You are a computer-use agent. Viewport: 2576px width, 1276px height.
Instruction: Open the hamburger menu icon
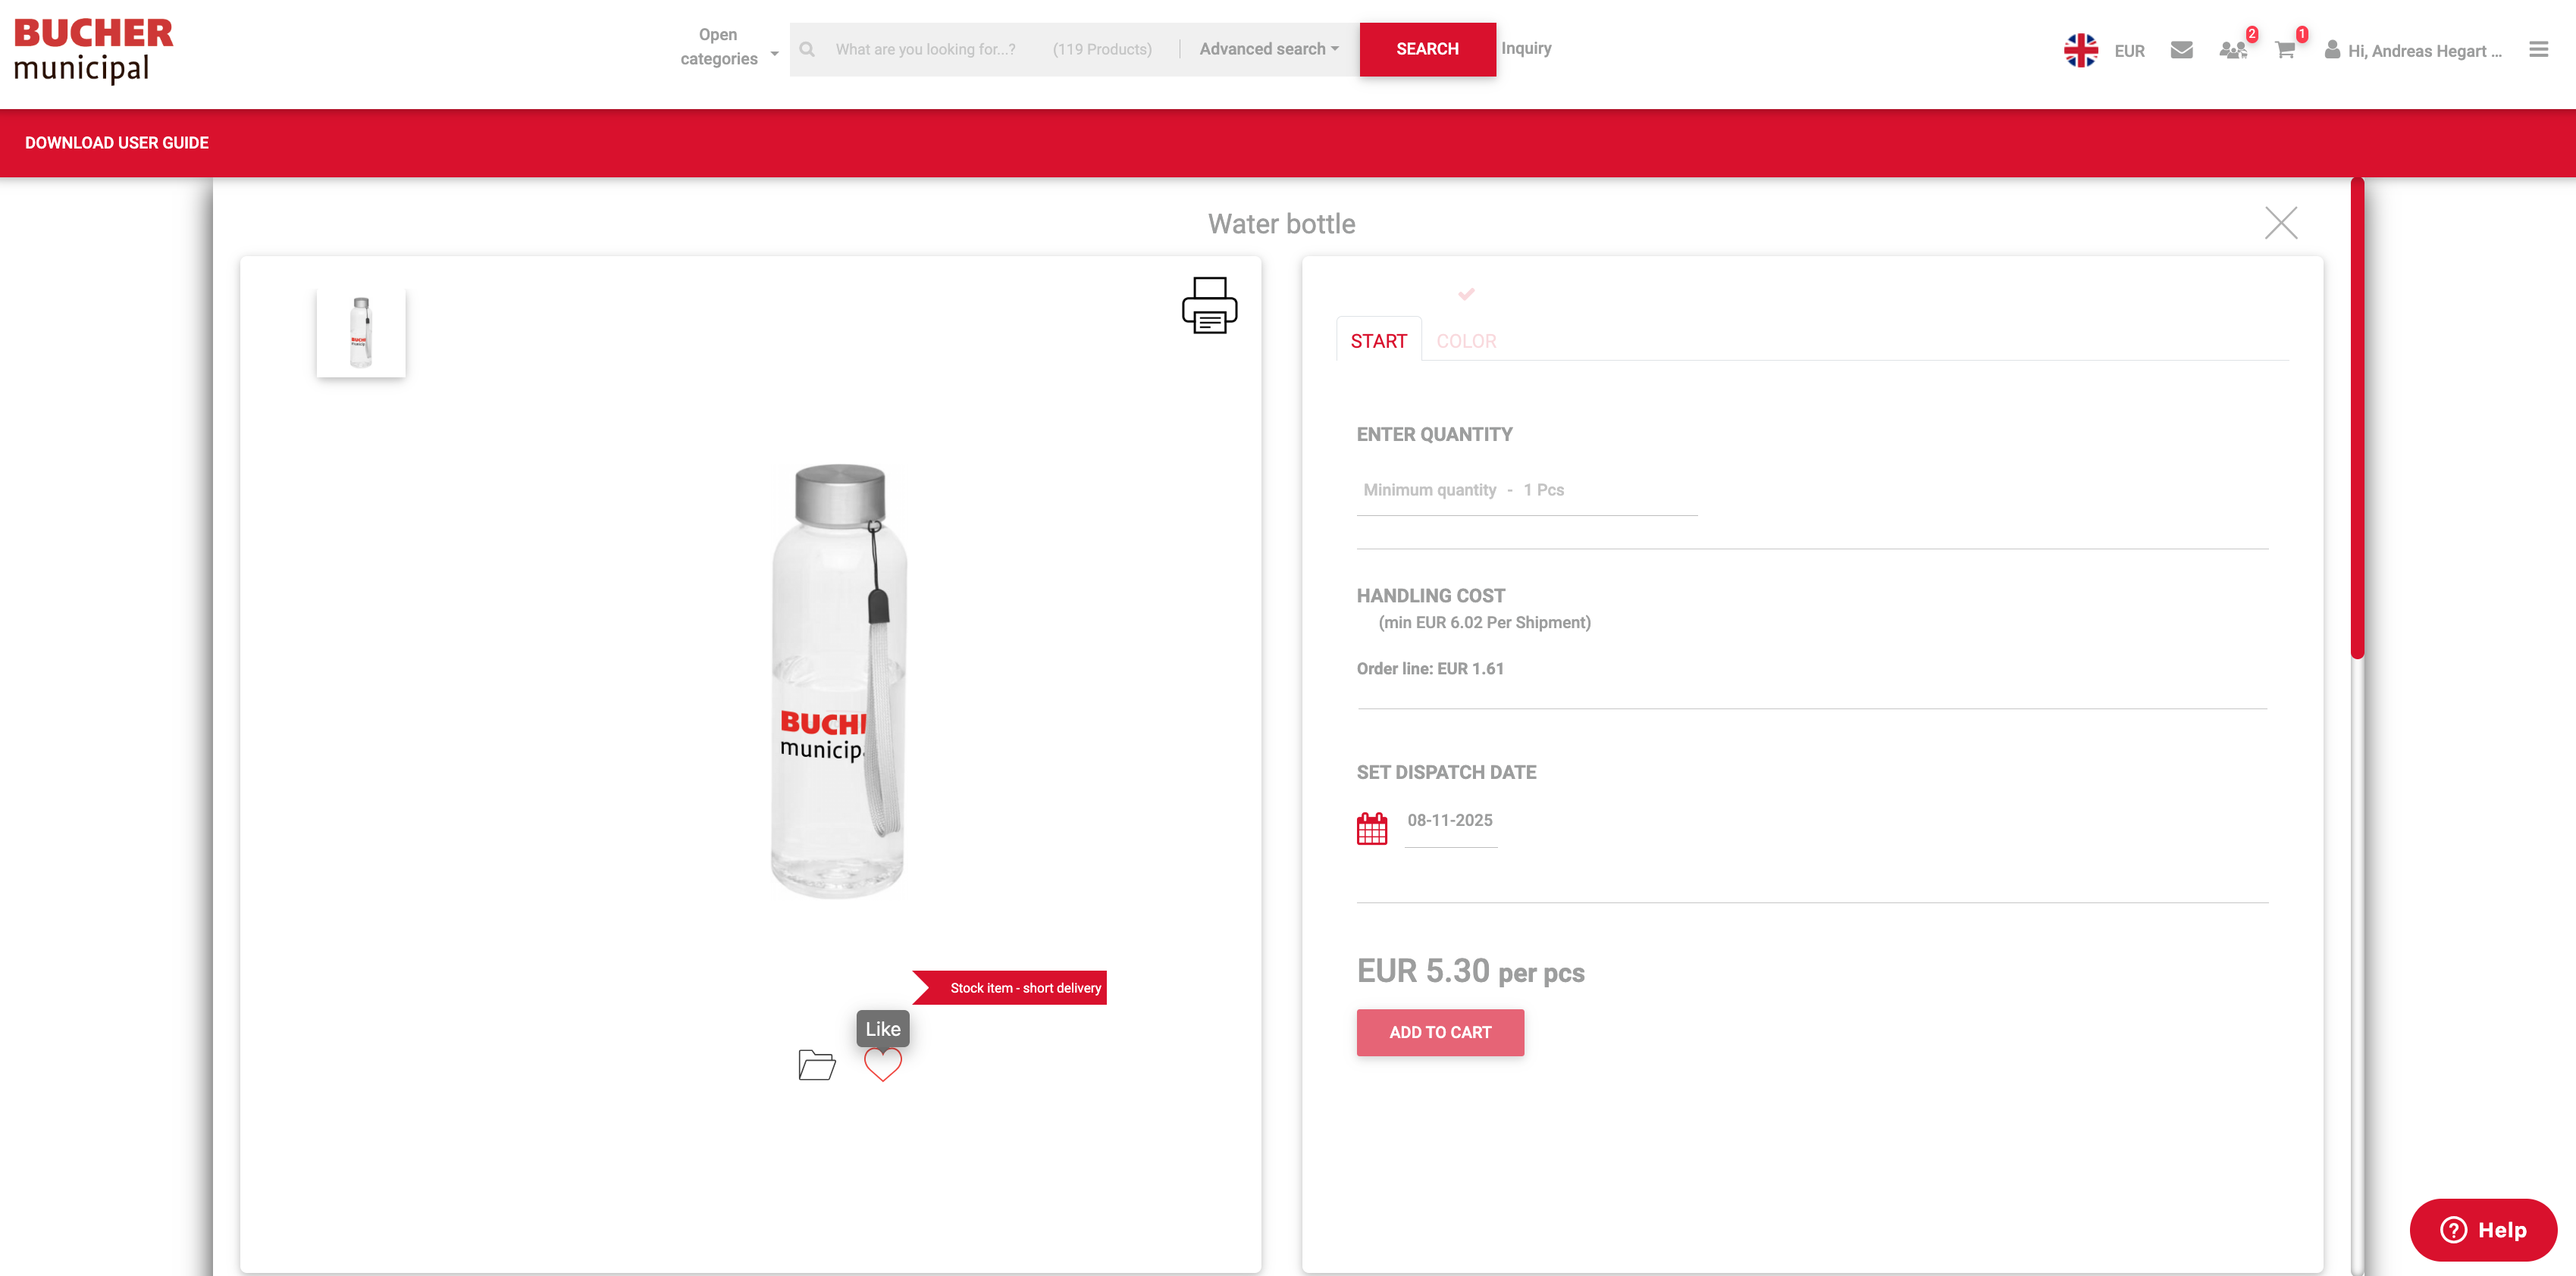tap(2538, 49)
